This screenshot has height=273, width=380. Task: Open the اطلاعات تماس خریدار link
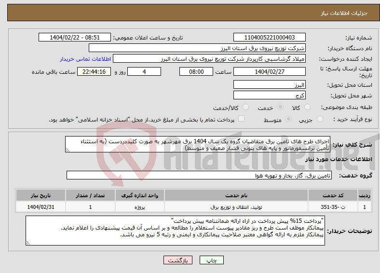(x=85, y=59)
